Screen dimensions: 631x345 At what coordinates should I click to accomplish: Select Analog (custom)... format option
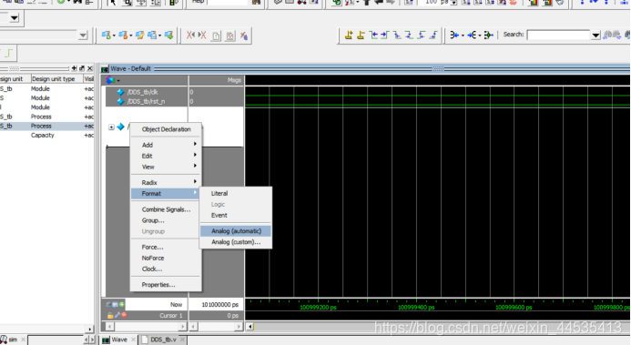click(236, 241)
